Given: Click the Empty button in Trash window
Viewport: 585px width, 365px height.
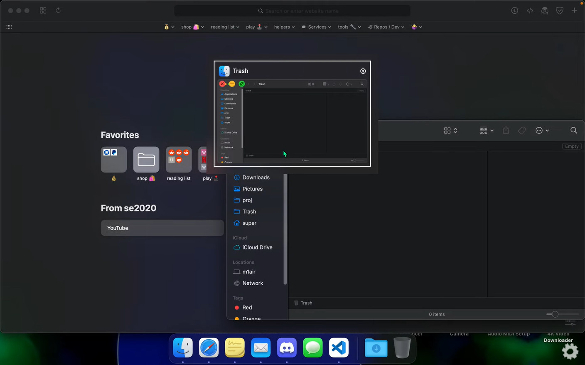Looking at the screenshot, I should pyautogui.click(x=572, y=146).
